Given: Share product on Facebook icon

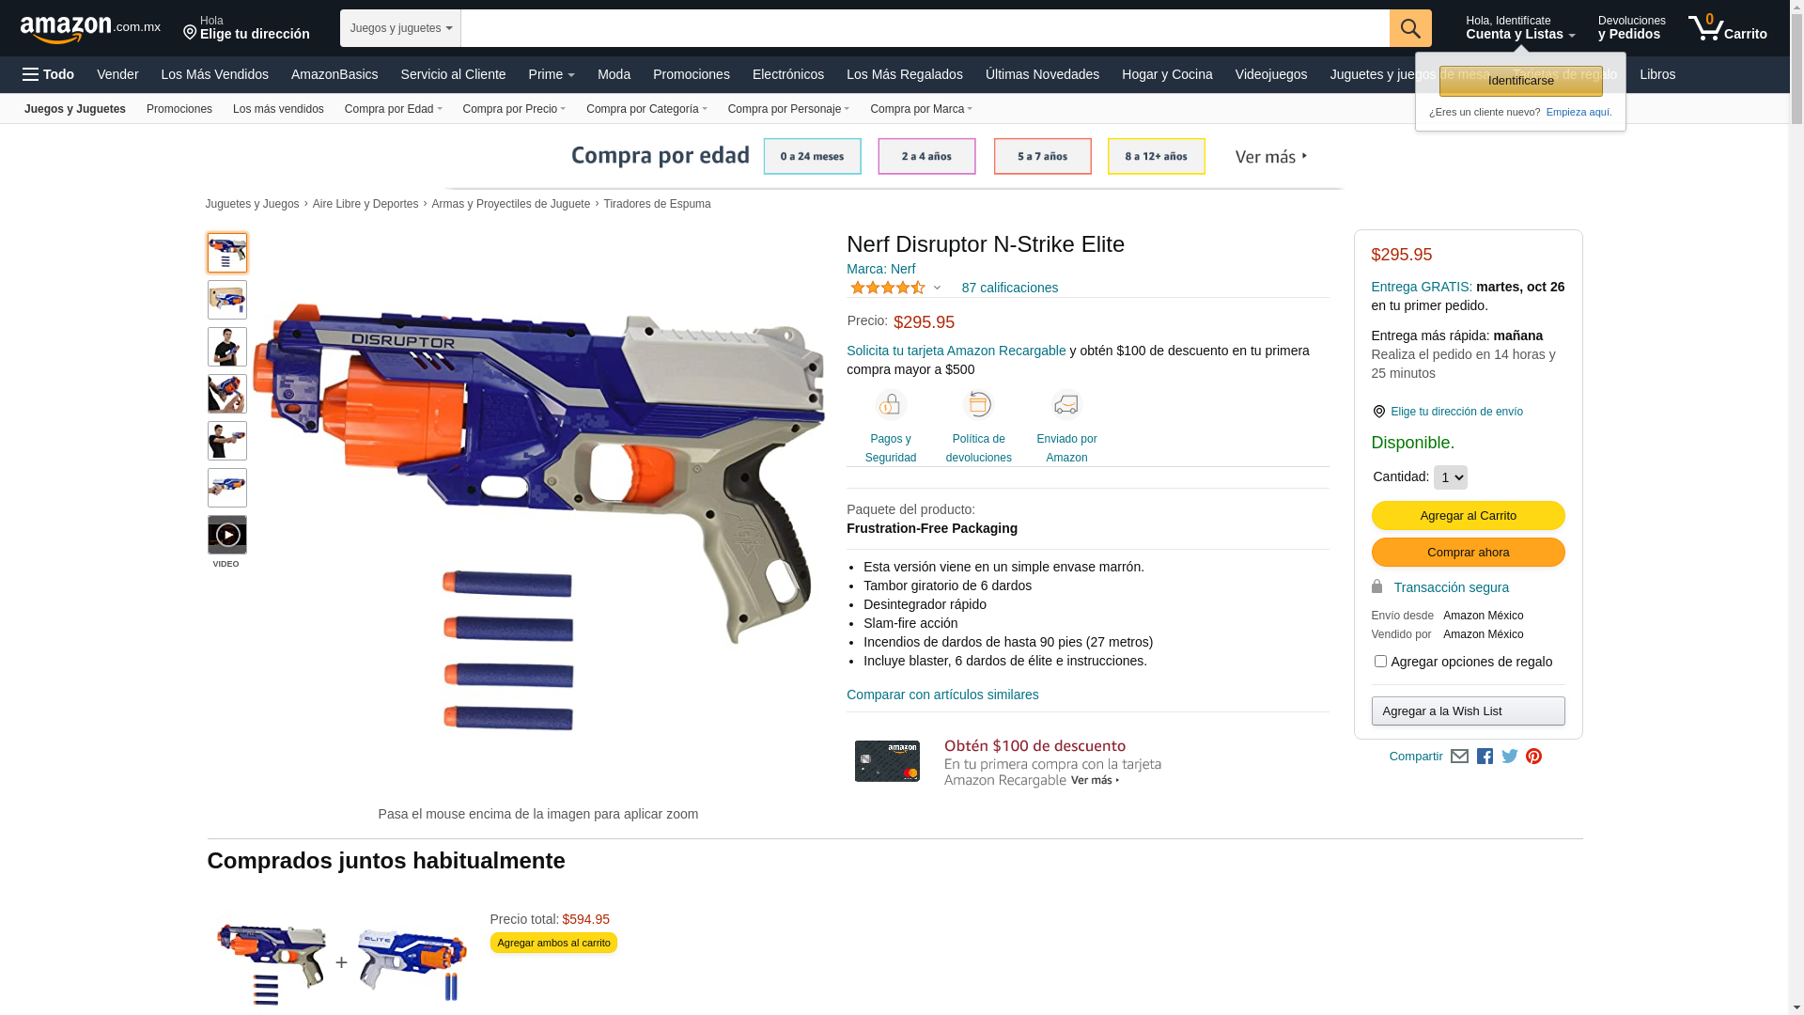Looking at the screenshot, I should pyautogui.click(x=1485, y=757).
